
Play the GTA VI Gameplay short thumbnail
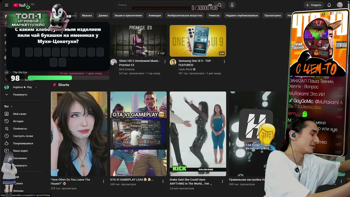pos(138,134)
